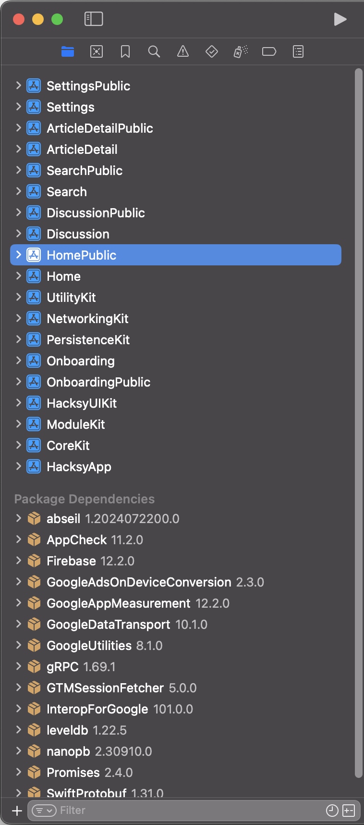Viewport: 364px width, 825px height.
Task: Open the Test navigator
Action: click(212, 51)
